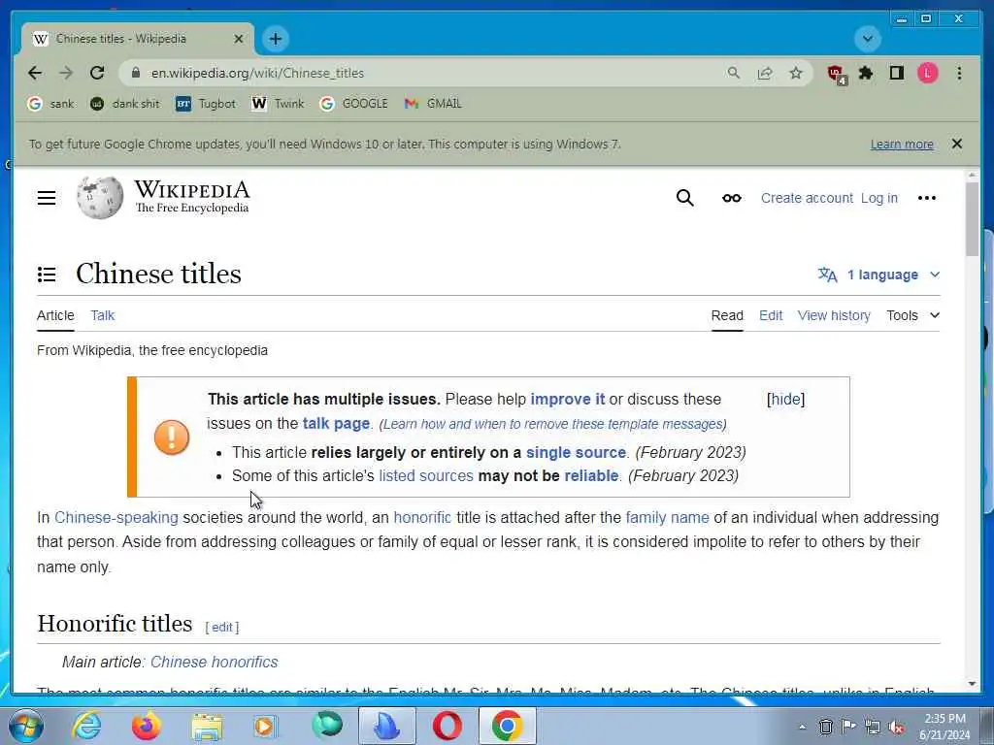The width and height of the screenshot is (994, 745).
Task: Go back with the browser back arrow
Action: [35, 73]
